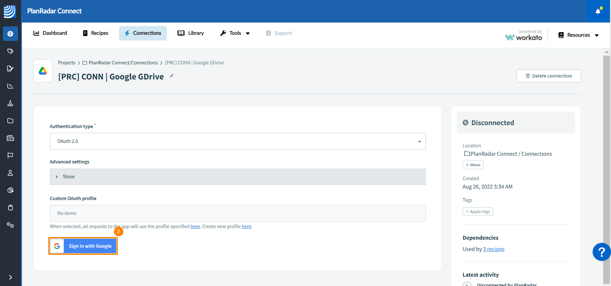Open the Tools dropdown menu
Screen dimensions: 611x286
235,33
